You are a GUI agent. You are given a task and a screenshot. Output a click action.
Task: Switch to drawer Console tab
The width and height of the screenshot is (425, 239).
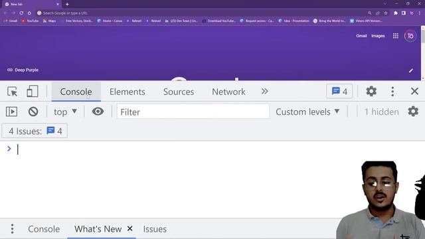pyautogui.click(x=44, y=229)
